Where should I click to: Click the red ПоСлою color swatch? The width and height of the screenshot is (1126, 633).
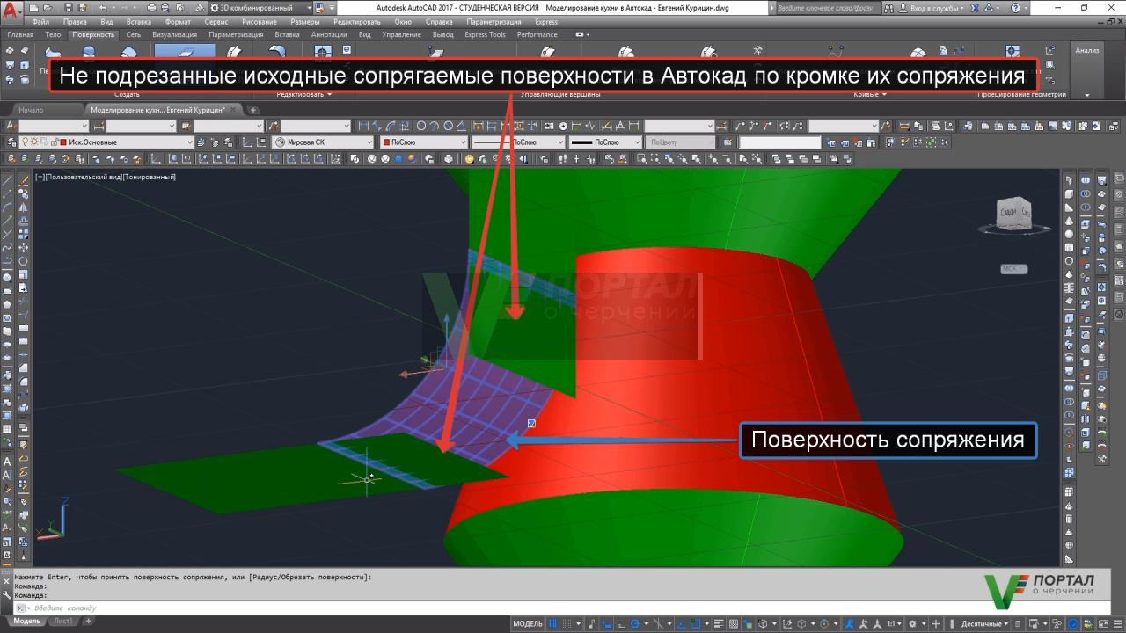click(387, 142)
